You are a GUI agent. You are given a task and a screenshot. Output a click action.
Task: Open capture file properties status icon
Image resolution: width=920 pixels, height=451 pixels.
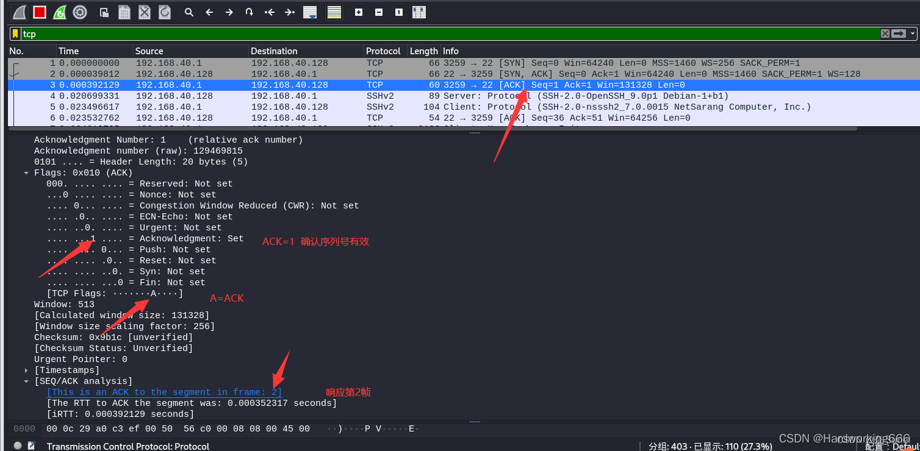tap(32, 446)
